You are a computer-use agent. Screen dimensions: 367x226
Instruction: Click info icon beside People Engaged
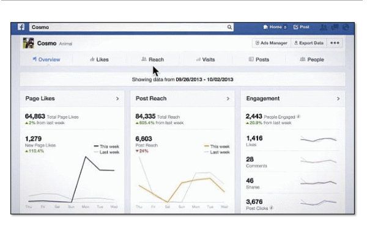[298, 117]
